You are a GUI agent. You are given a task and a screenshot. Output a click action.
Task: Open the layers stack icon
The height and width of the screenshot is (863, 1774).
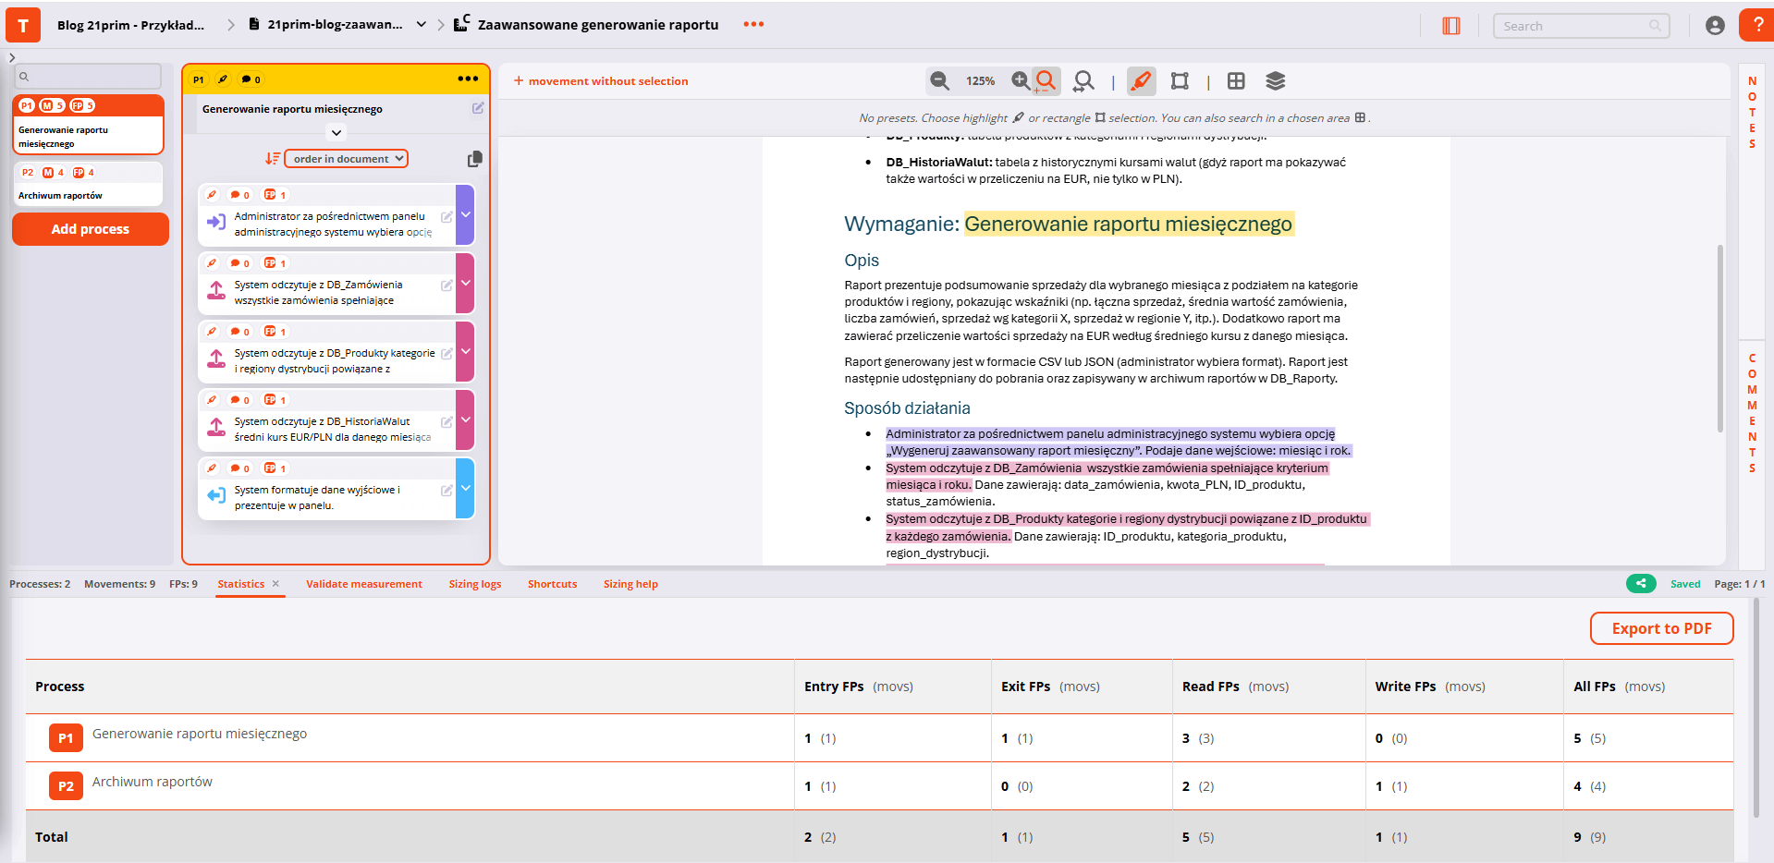coord(1275,81)
